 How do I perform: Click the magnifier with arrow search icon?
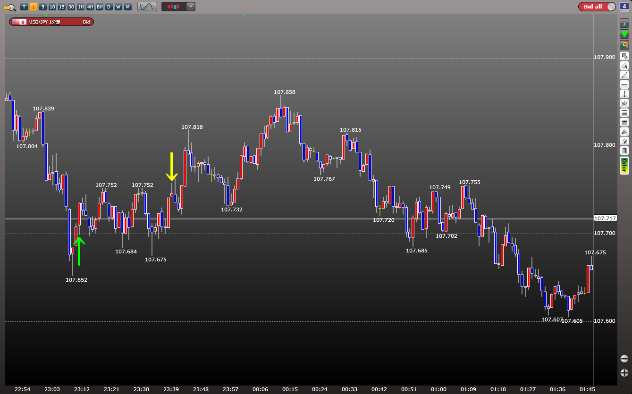[9, 7]
